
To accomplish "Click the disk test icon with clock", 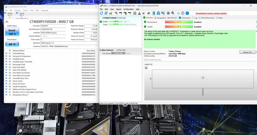I will [x=121, y=13].
